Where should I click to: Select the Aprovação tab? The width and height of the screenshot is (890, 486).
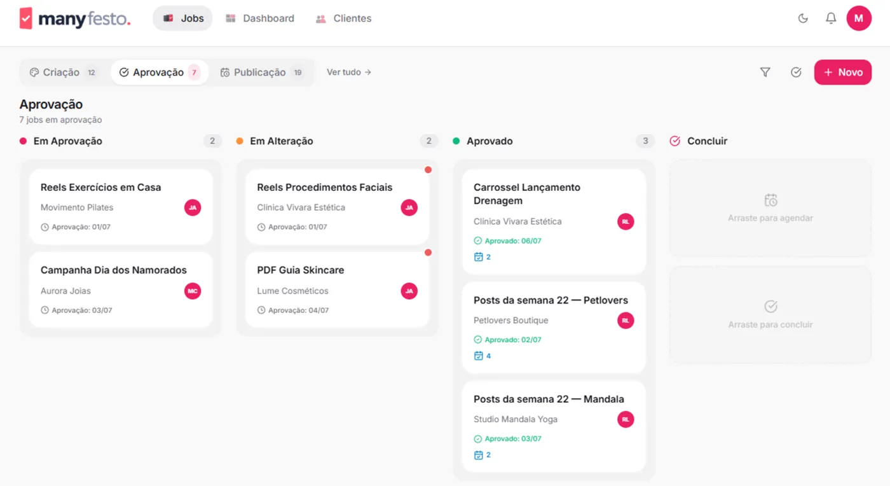click(x=160, y=73)
